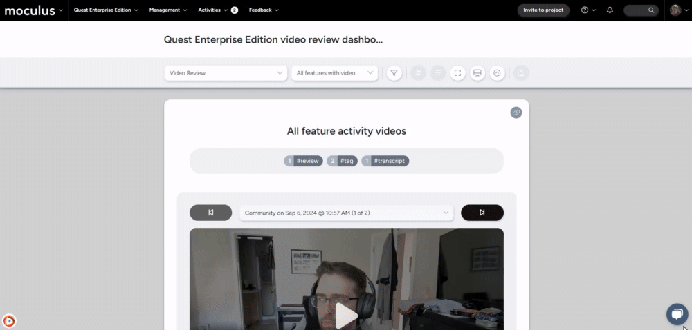692x330 pixels.
Task: Click the export file icon in toolbar
Action: pos(521,72)
